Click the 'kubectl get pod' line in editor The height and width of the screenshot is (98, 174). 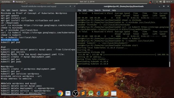click(x=10, y=42)
